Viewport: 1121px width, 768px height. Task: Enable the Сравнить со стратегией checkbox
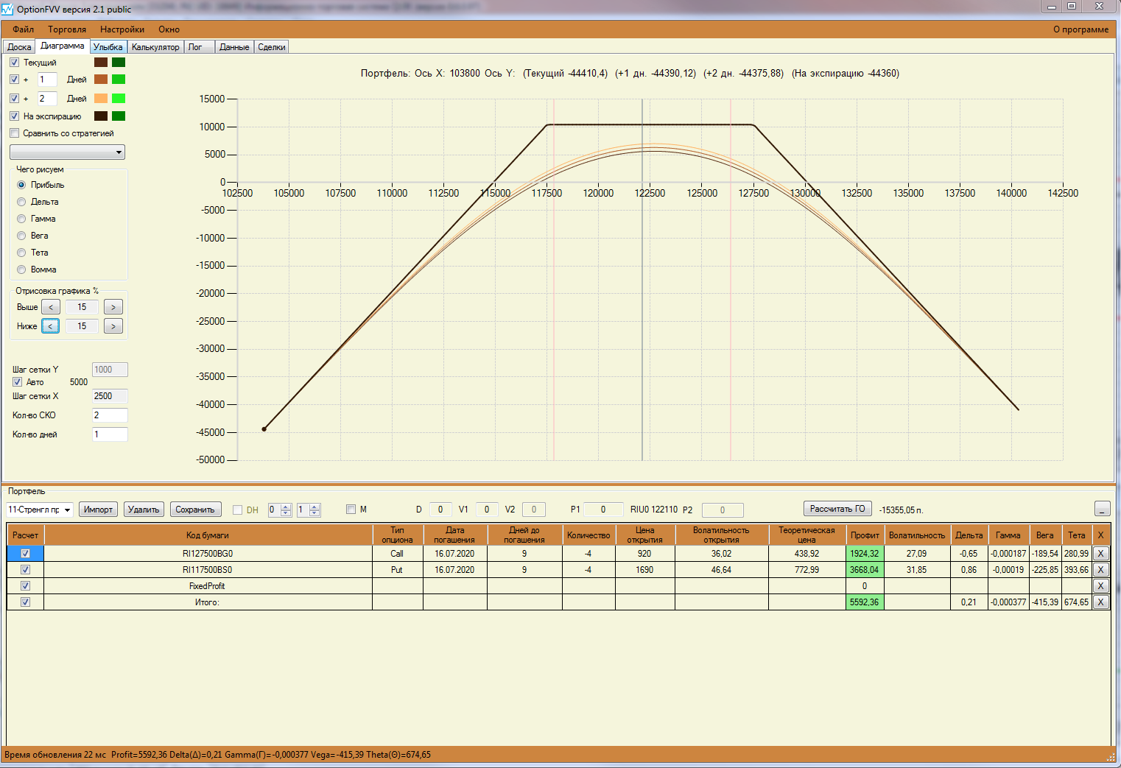point(15,133)
